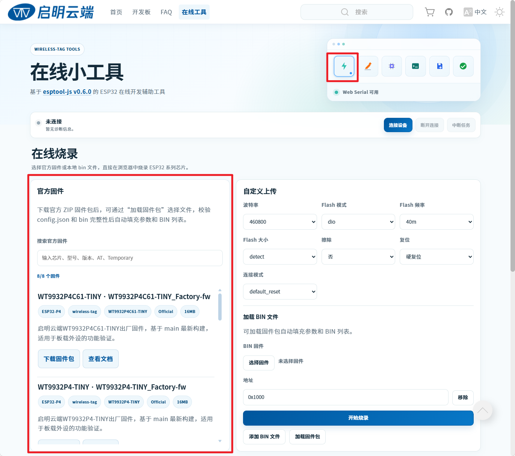Click the wireless-tag chip under WT9932P4-TINY
The image size is (515, 456).
[85, 402]
